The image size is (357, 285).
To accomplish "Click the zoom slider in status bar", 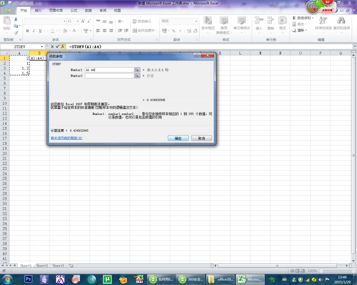I will (337, 271).
